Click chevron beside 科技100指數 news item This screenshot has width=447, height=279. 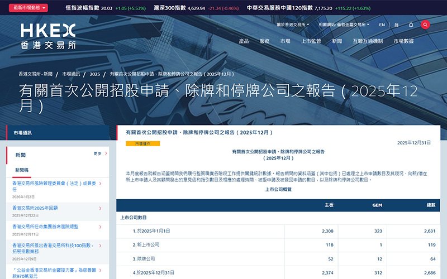click(100, 246)
